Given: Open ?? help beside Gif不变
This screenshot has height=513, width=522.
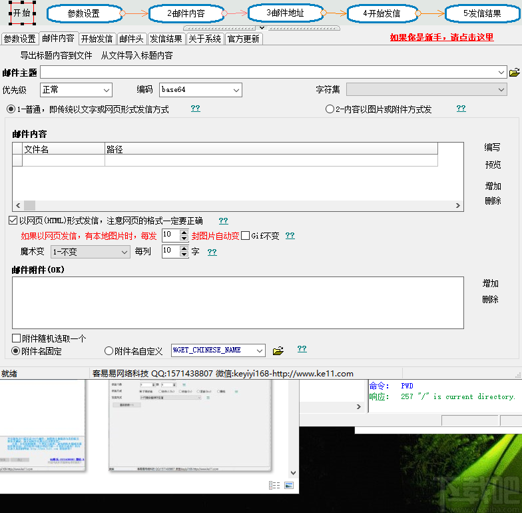Looking at the screenshot, I should [290, 236].
